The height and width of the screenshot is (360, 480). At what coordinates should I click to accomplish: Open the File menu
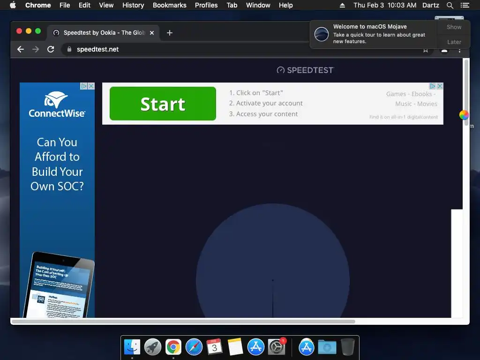[65, 5]
